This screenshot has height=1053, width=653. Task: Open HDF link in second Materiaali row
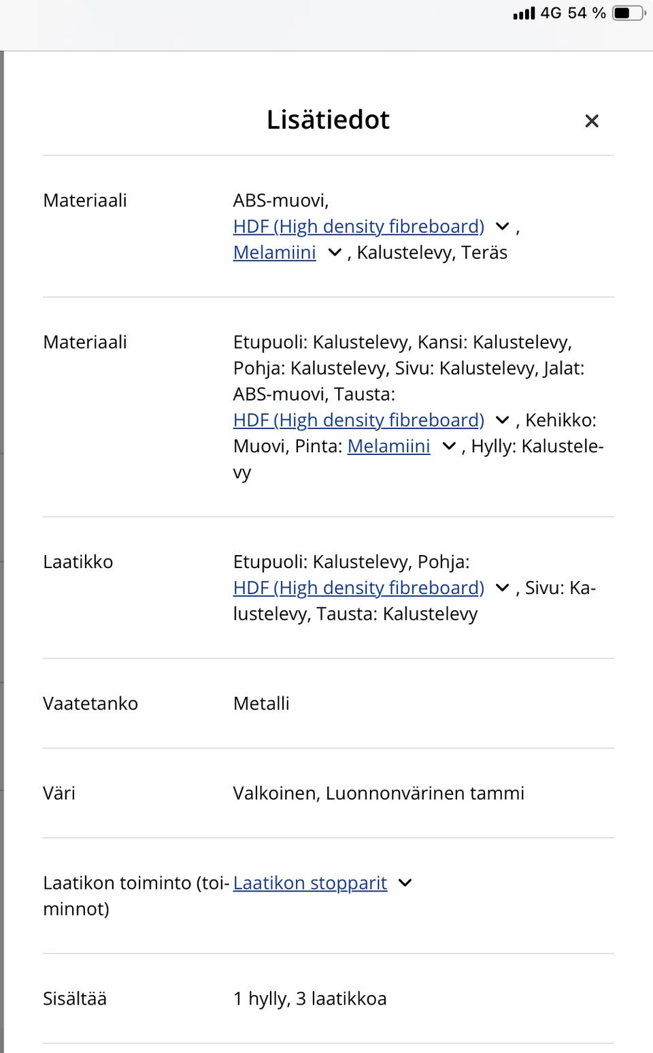[x=358, y=420]
